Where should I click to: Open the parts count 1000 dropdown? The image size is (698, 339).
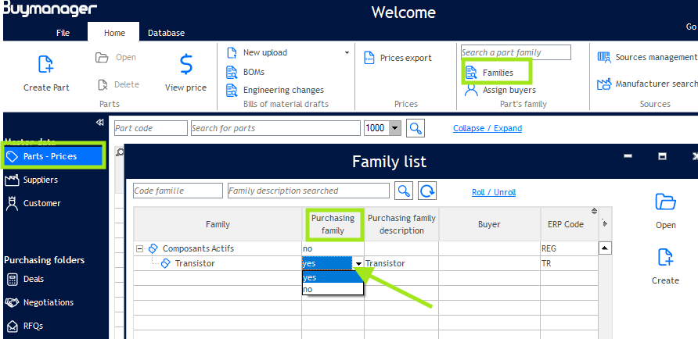(x=394, y=128)
